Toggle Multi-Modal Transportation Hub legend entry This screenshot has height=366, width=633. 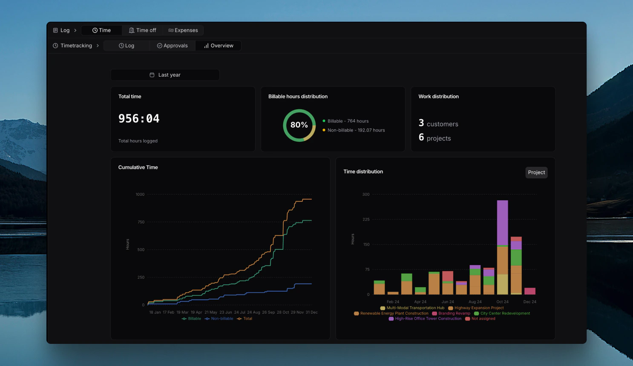coord(412,308)
